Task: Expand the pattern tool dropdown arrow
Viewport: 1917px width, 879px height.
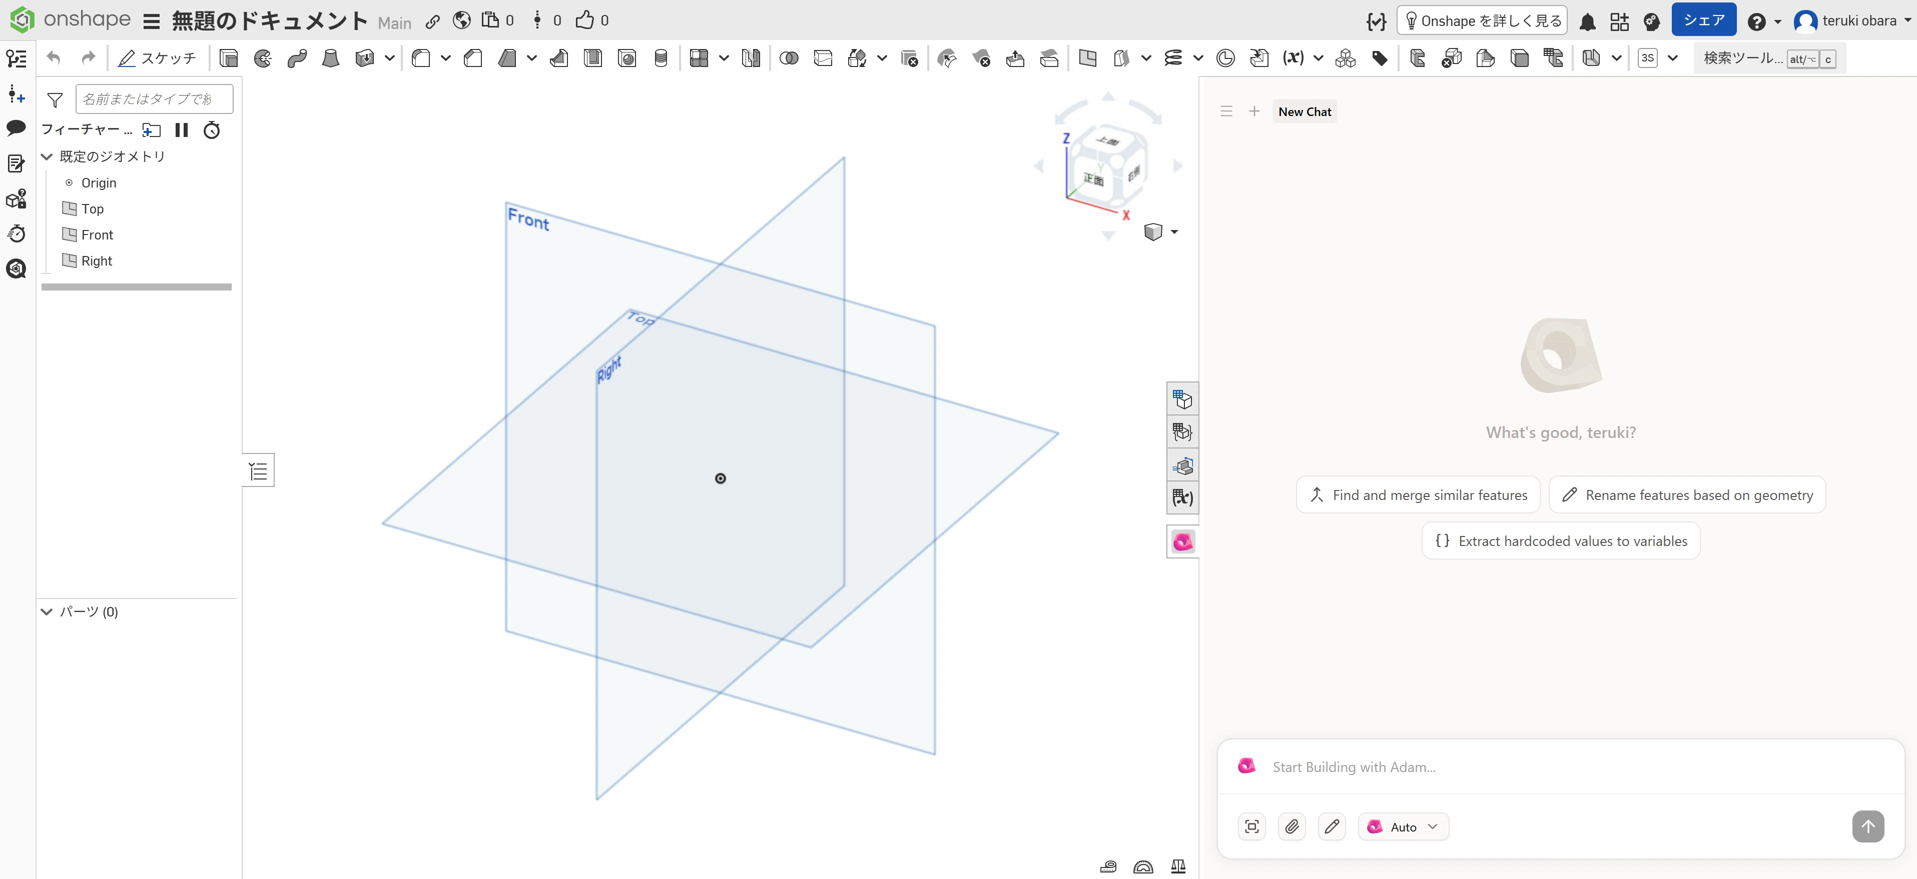Action: pos(724,58)
